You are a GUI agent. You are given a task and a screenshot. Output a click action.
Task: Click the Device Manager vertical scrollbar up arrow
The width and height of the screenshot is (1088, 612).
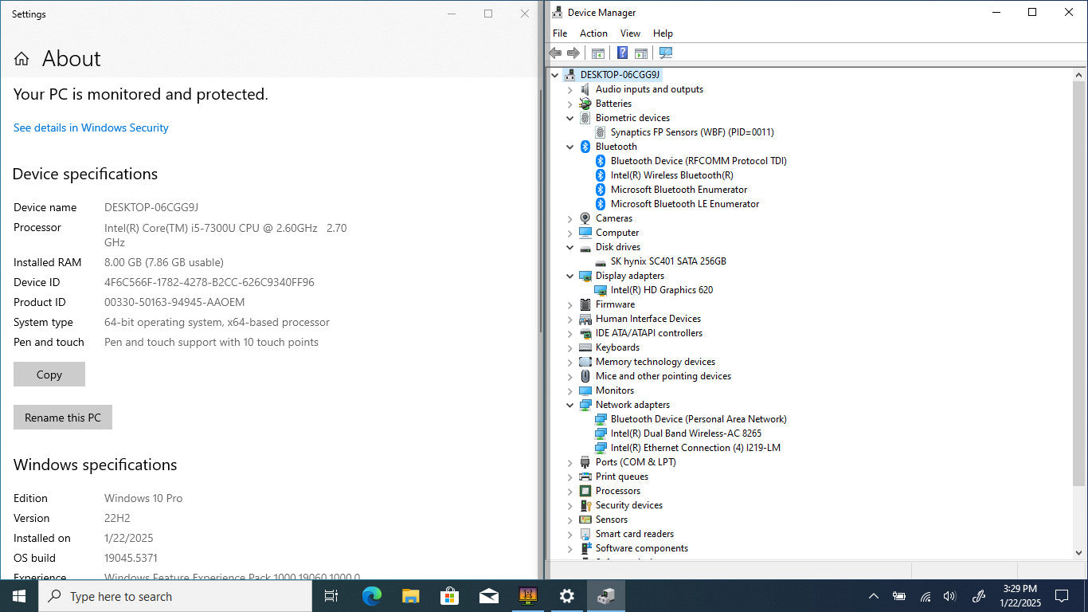tap(1079, 75)
